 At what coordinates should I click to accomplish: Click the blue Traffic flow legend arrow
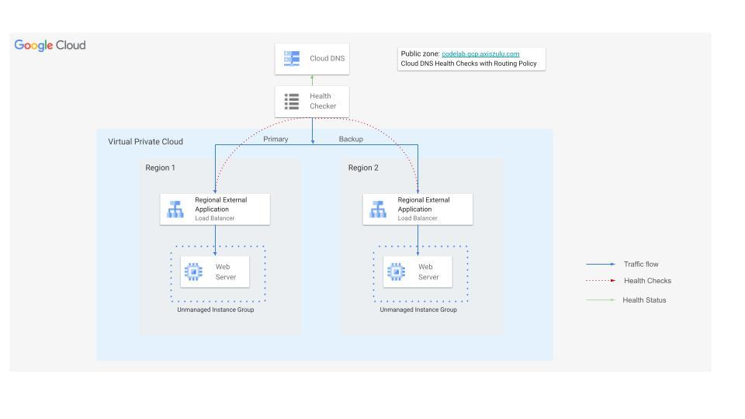tap(601, 264)
